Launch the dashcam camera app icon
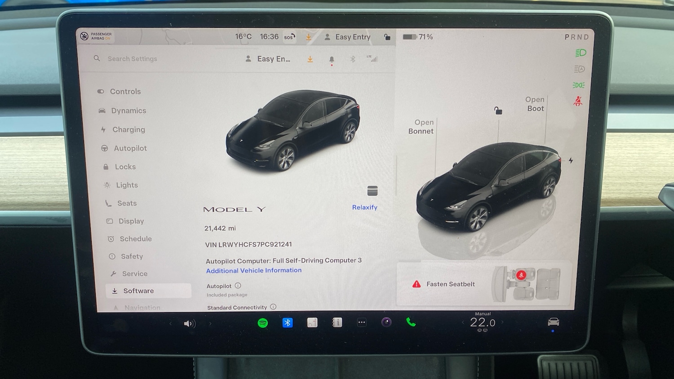674x379 pixels. point(386,322)
